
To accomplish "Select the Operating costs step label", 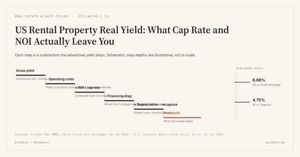I will click(x=60, y=79).
